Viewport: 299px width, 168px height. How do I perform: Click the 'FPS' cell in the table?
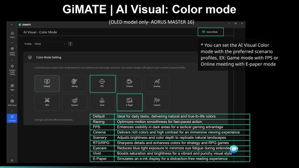(102, 127)
